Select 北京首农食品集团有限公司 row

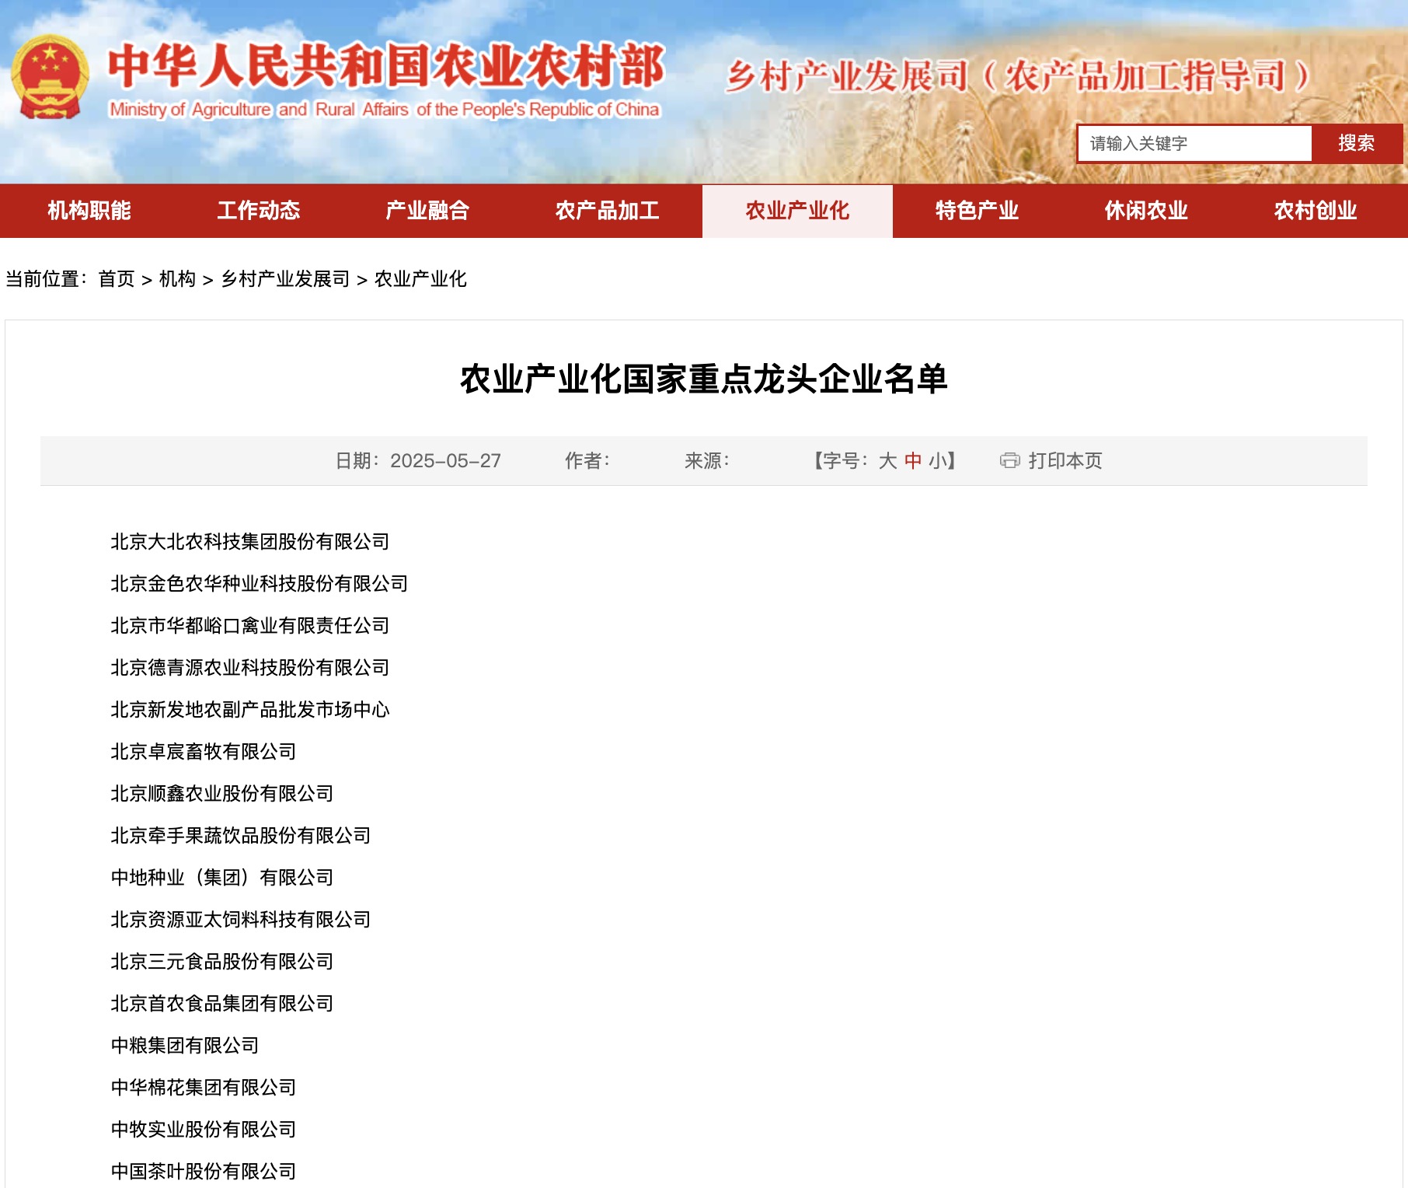221,1004
